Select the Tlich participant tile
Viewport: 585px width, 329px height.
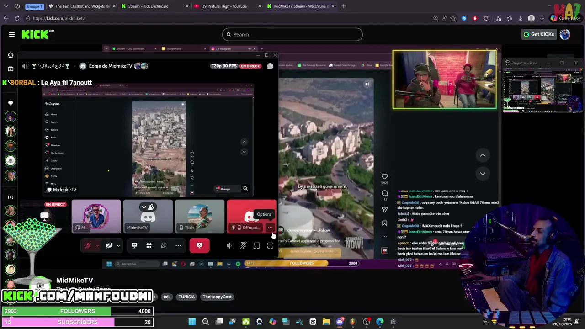pos(200,216)
